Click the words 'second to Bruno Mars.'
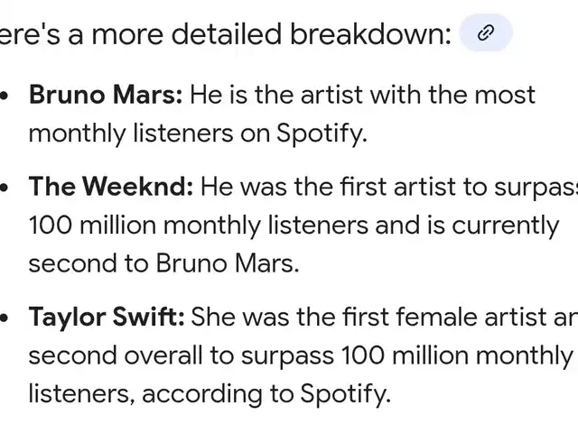578x433 pixels. point(163,263)
